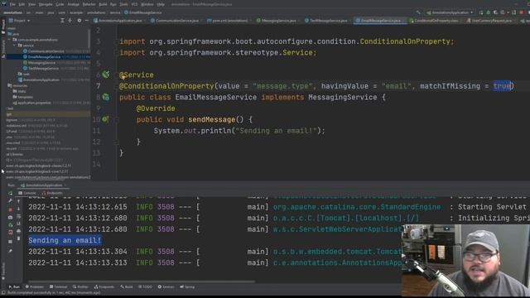Collapse the service package folder
The image size is (530, 298).
click(15, 46)
